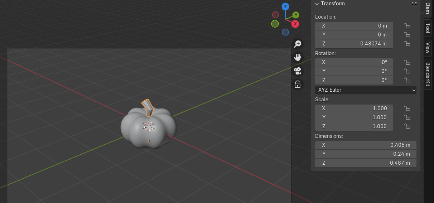Switch to the View sidebar tab
This screenshot has width=434, height=203.
click(428, 47)
